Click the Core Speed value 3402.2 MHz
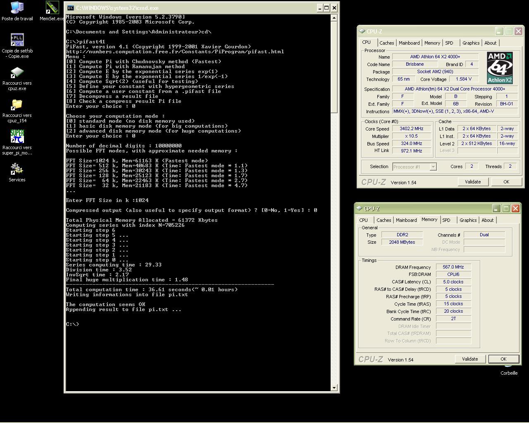 pos(411,128)
